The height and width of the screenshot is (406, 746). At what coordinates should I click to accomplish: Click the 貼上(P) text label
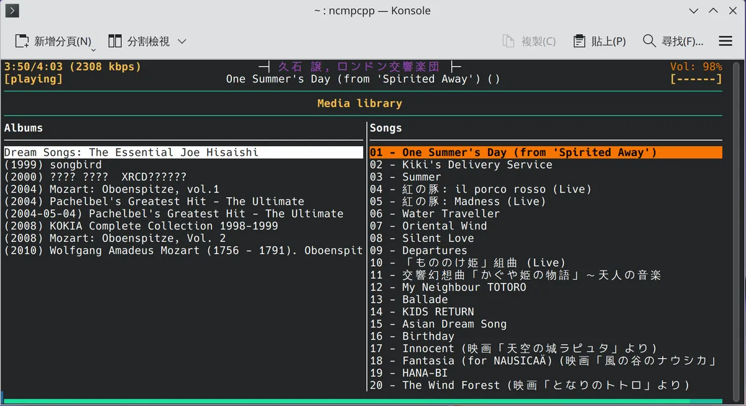(x=608, y=42)
